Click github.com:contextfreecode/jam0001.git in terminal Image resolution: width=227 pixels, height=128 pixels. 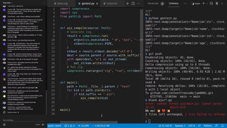pos(182,93)
